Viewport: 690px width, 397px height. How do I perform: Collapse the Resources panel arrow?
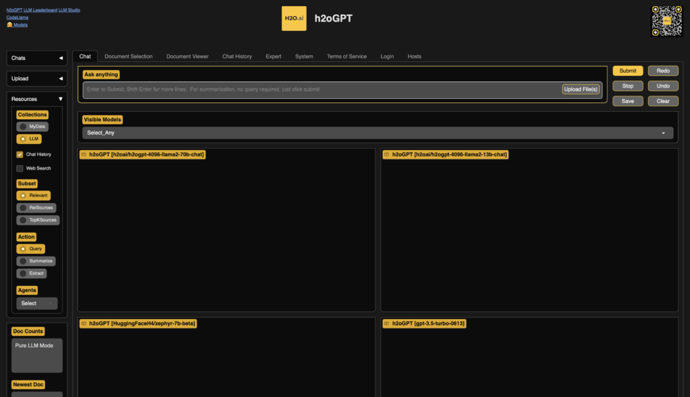(61, 99)
